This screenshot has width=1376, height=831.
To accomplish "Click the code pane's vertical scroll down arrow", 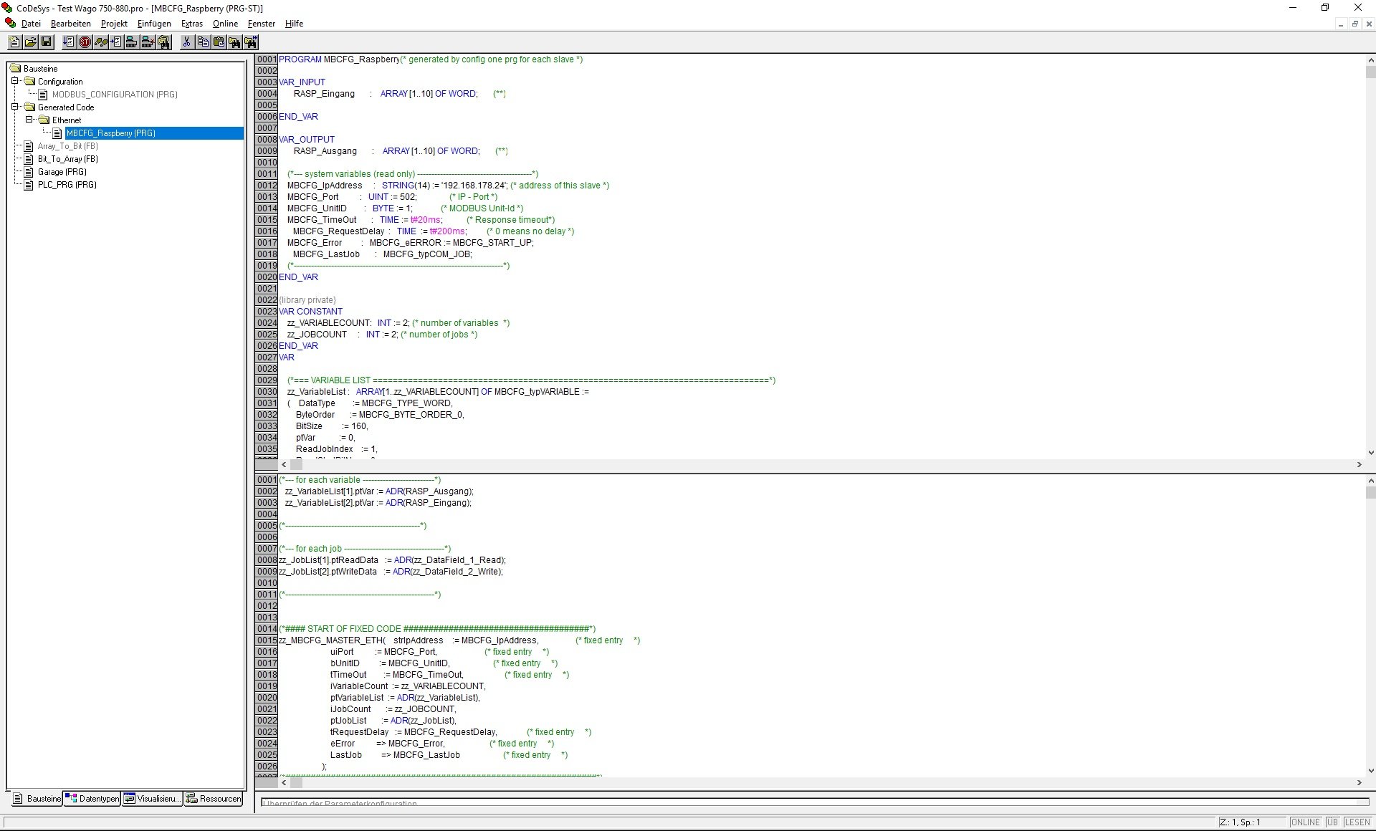I will 1370,771.
